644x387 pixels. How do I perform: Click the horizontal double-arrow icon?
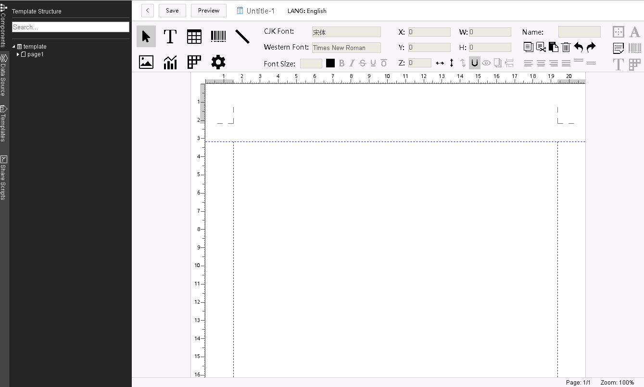pyautogui.click(x=440, y=63)
